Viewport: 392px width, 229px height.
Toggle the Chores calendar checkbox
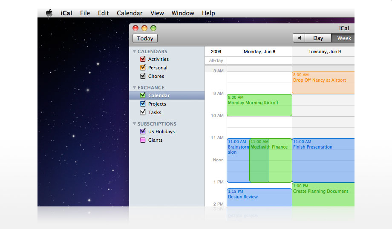pos(143,76)
